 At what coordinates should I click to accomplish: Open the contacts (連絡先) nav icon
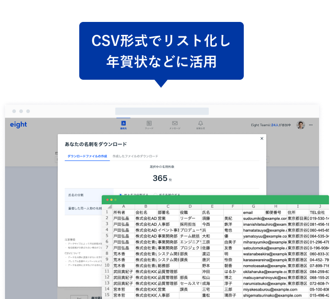point(123,125)
